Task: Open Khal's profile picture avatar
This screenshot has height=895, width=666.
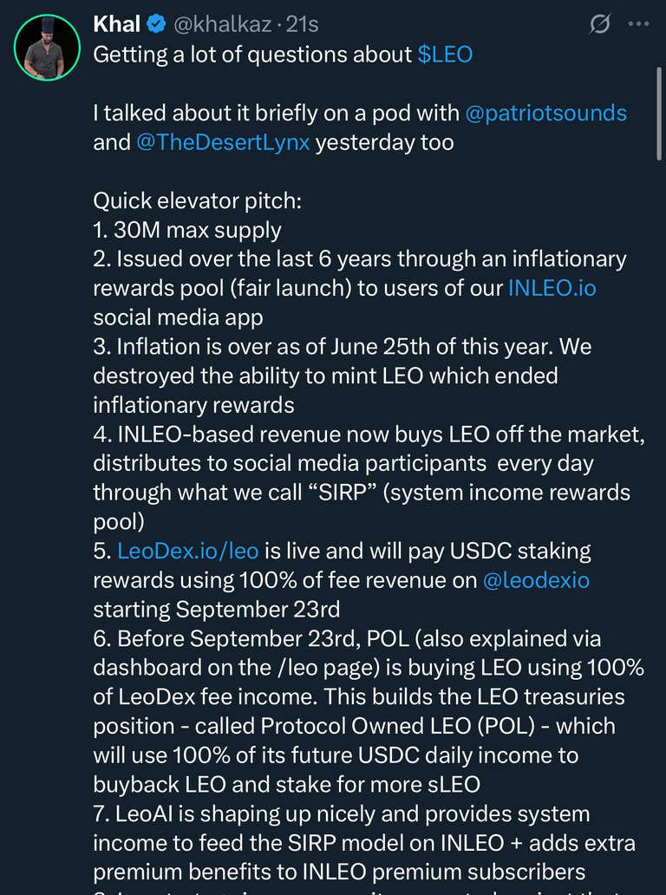Action: coord(47,48)
